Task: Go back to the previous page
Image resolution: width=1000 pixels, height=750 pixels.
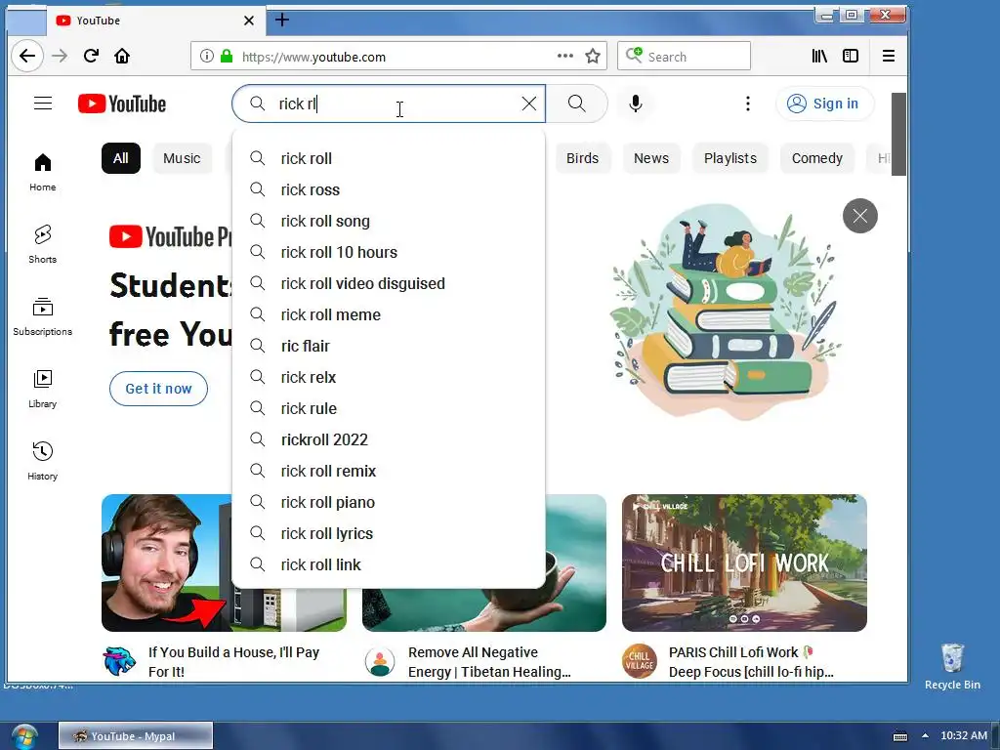Action: [x=26, y=56]
